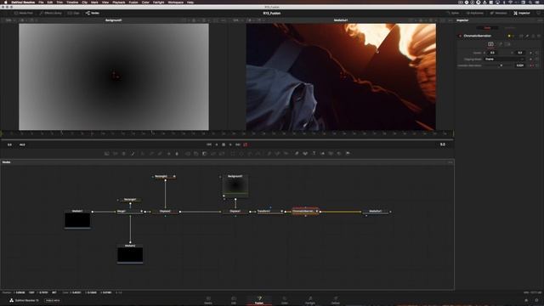This screenshot has width=544, height=306.
Task: Click the current frame field at right
Action: pyautogui.click(x=442, y=144)
